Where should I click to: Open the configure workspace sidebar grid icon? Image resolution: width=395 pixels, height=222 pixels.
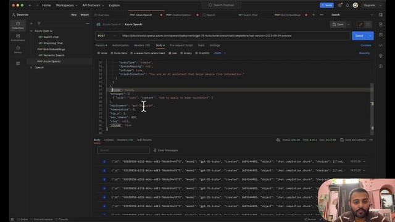tap(18, 64)
